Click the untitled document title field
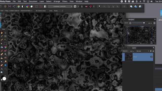The width and height of the screenshot is (162, 91). click(x=60, y=7)
